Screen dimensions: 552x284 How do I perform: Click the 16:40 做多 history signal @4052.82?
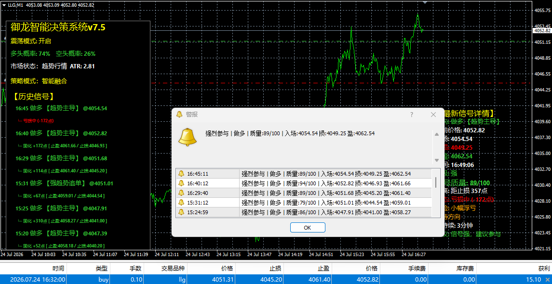point(61,133)
